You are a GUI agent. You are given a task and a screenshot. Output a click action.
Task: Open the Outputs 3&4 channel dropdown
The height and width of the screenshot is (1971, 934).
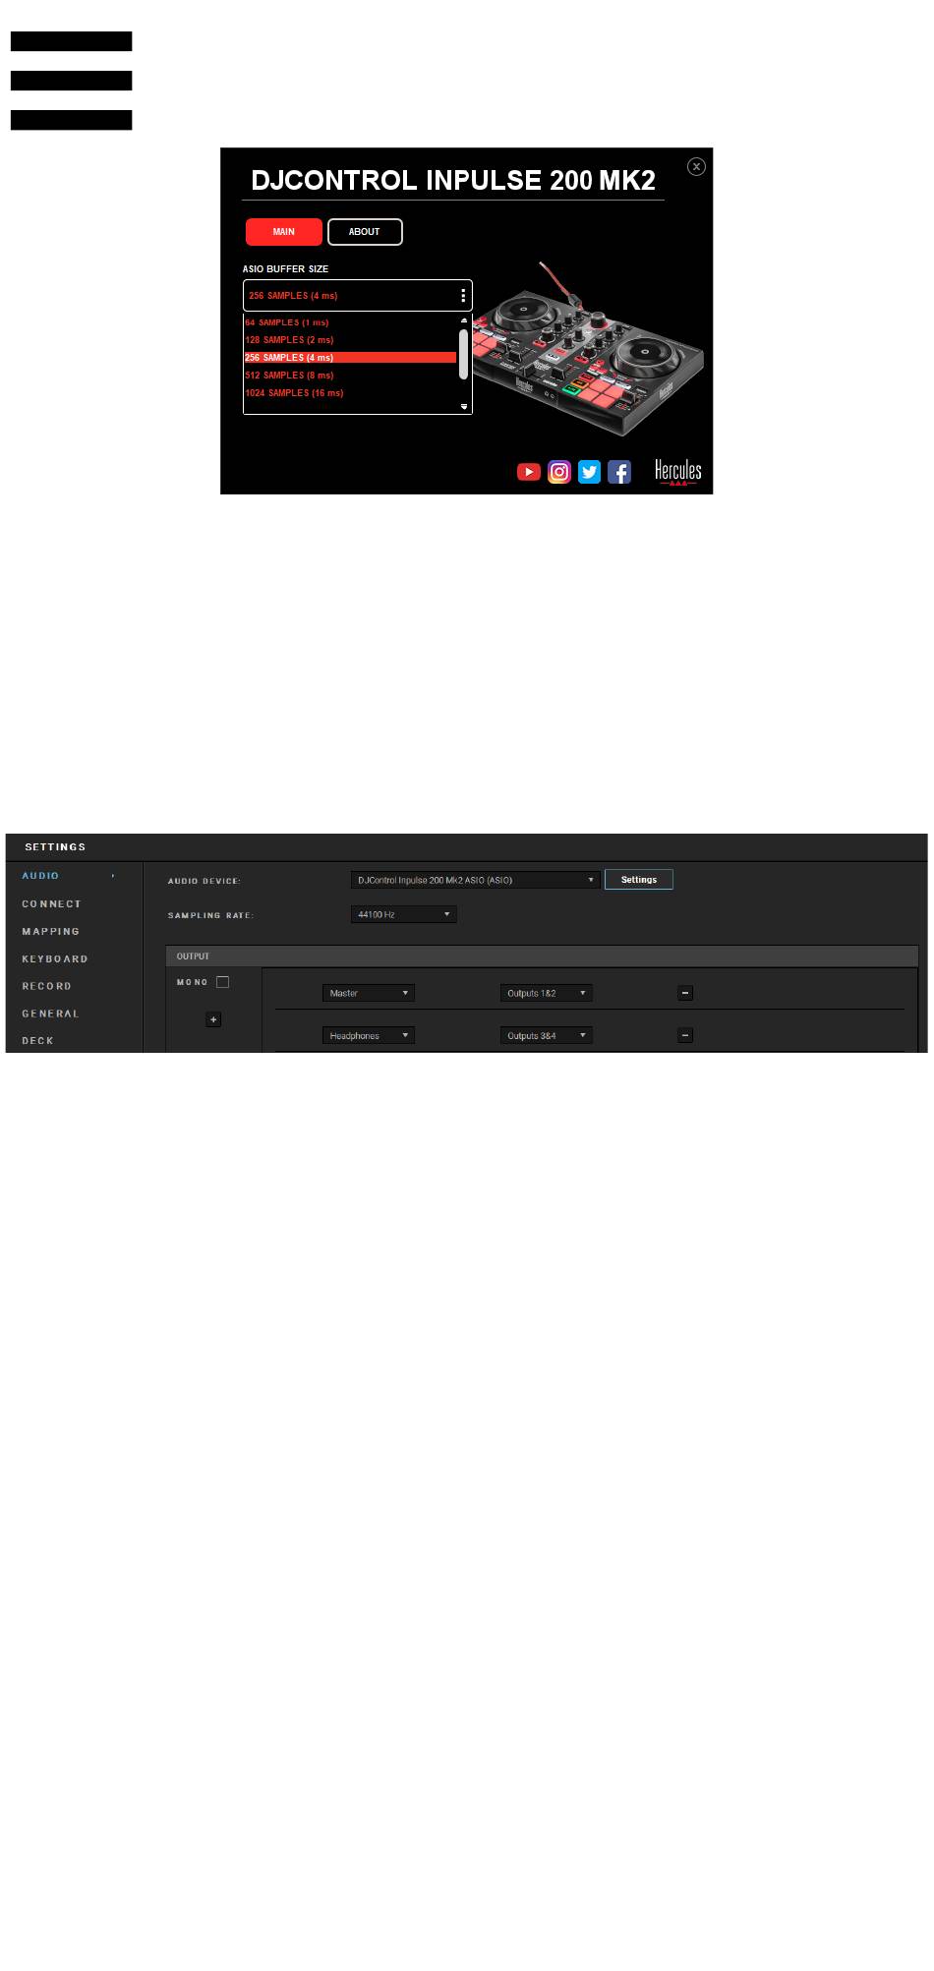547,1035
